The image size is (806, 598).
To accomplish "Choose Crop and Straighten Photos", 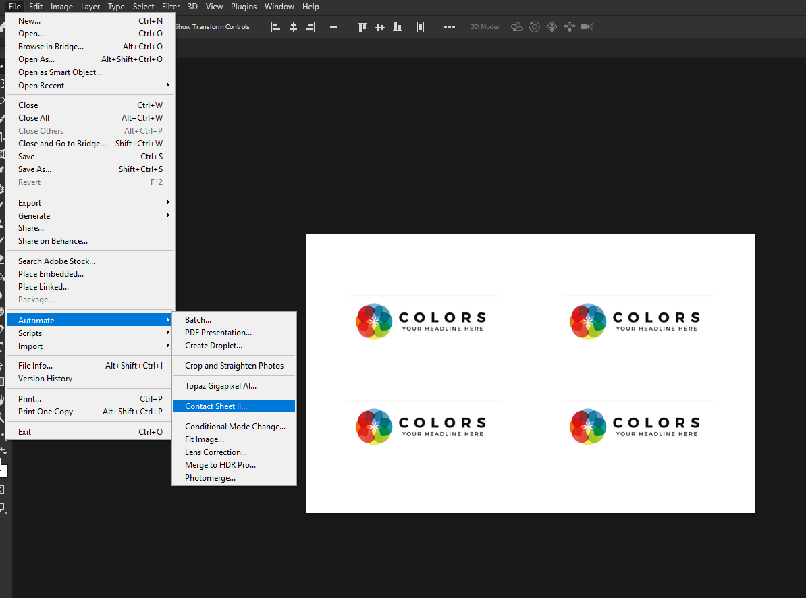I will (234, 365).
